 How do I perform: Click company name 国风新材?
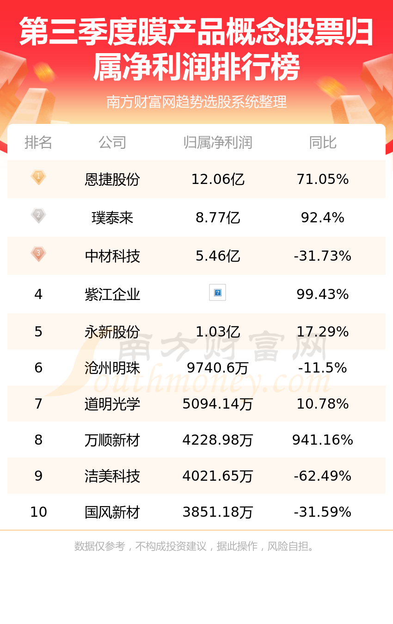coord(112,512)
